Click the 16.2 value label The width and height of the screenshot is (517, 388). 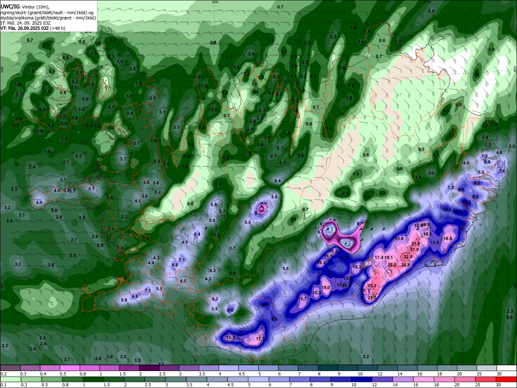pyautogui.click(x=357, y=267)
